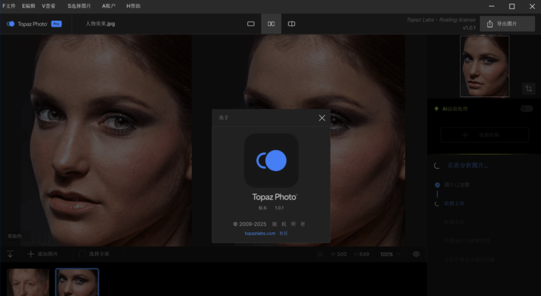This screenshot has height=296, width=541.
Task: Switch to side-by-side comparison view
Action: (271, 24)
